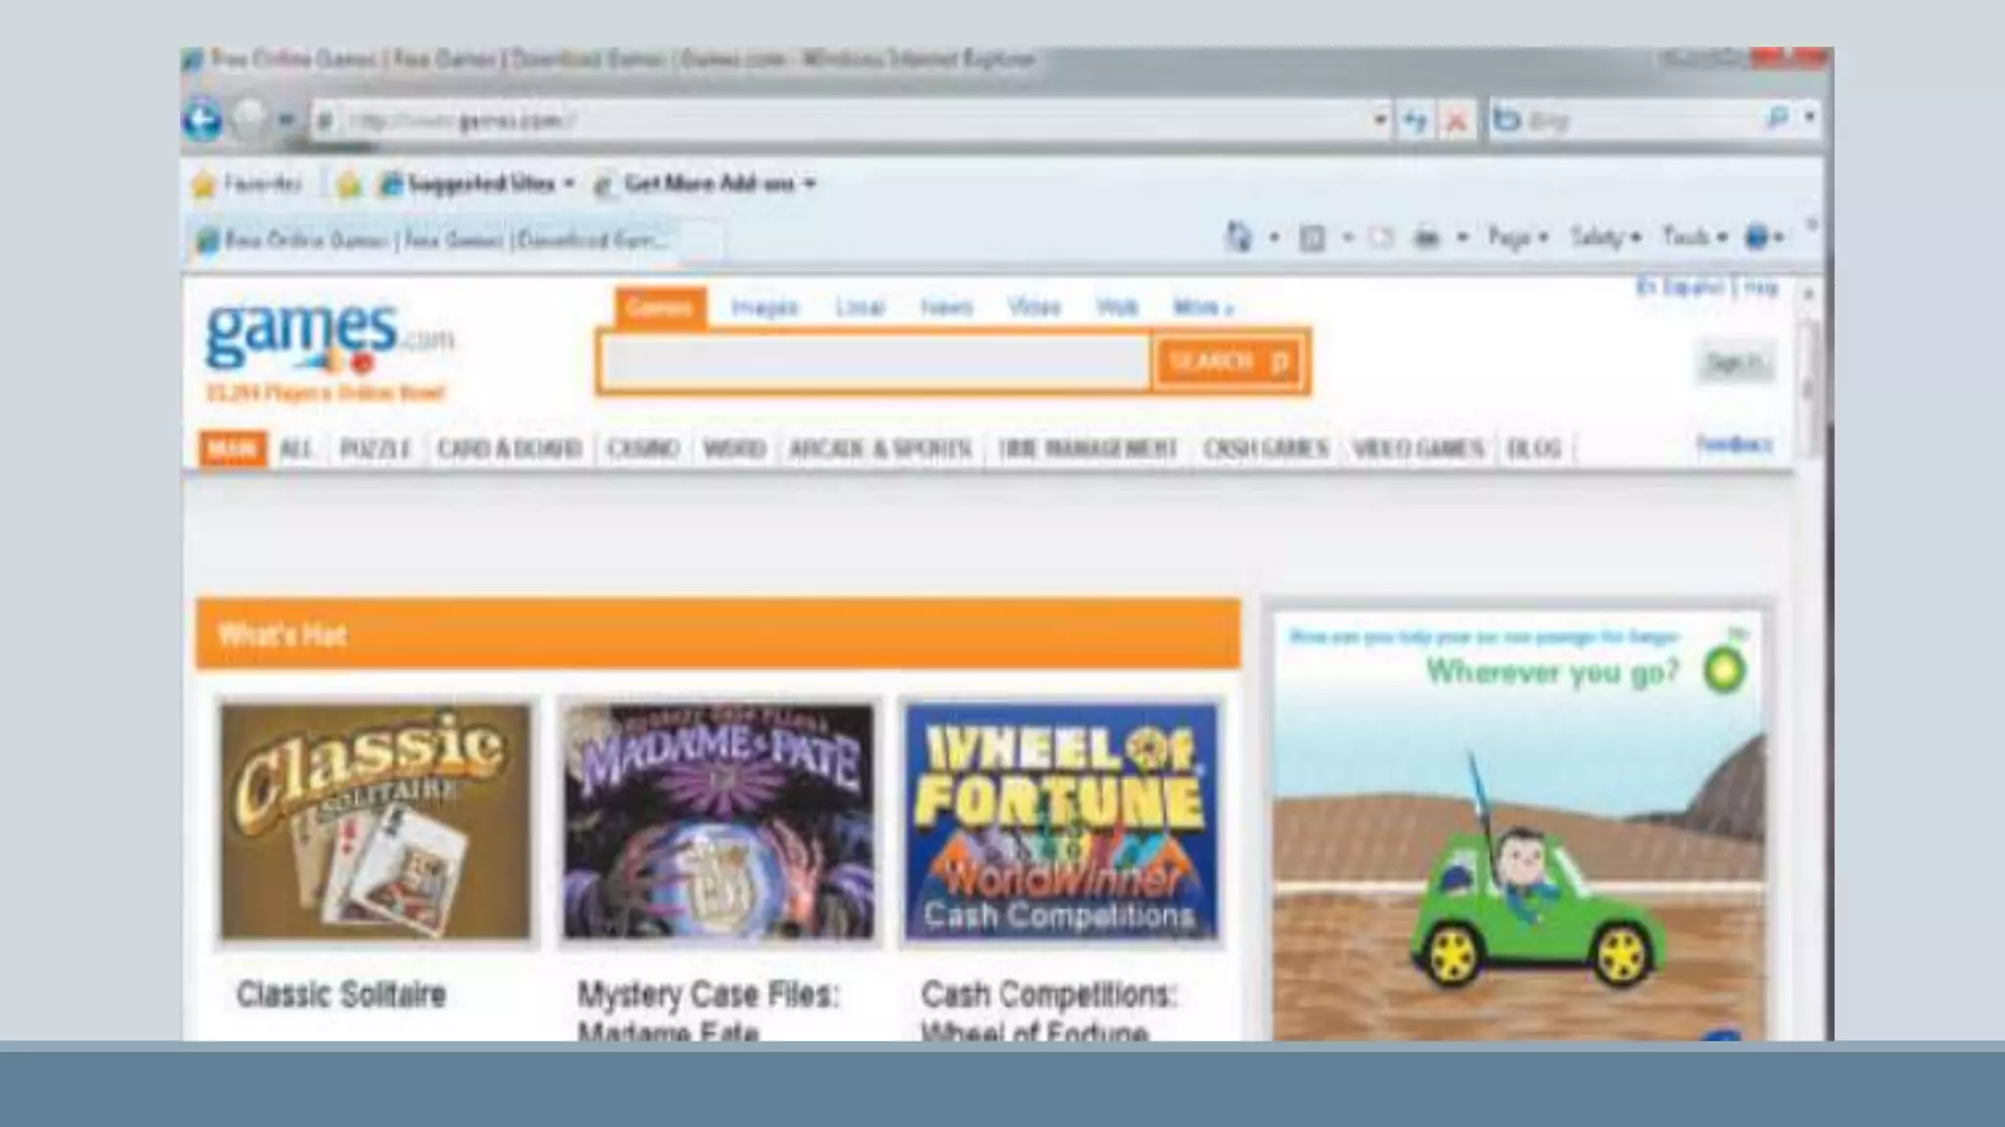
Task: Expand Suggested Sites dropdown
Action: (569, 184)
